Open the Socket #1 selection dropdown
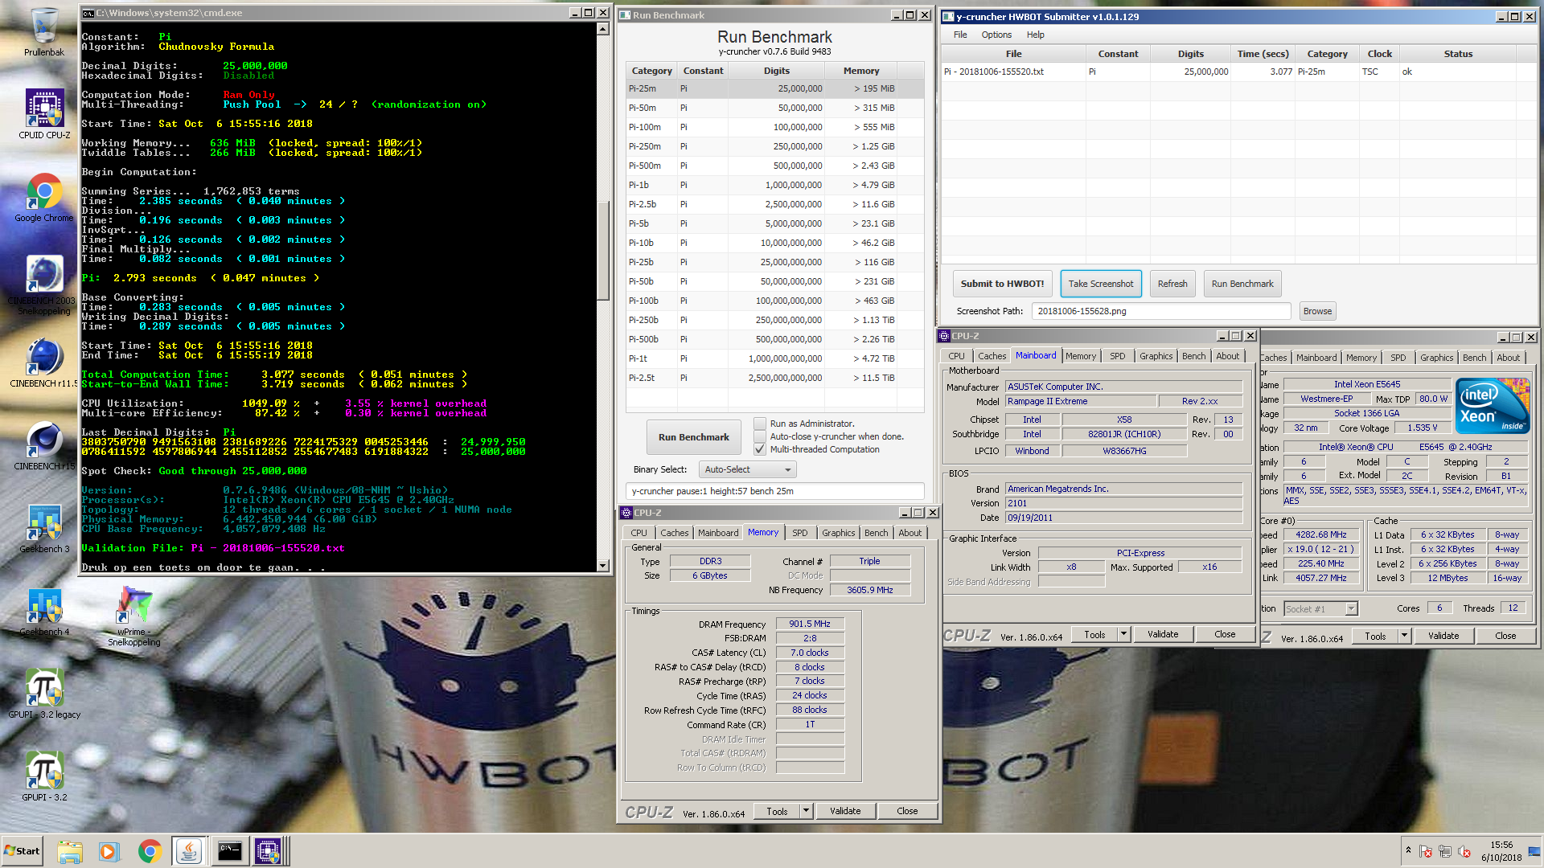The height and width of the screenshot is (868, 1544). (1321, 608)
